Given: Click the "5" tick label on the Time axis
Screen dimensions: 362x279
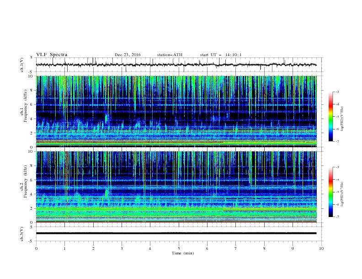Looking at the screenshot, I should click(179, 248).
